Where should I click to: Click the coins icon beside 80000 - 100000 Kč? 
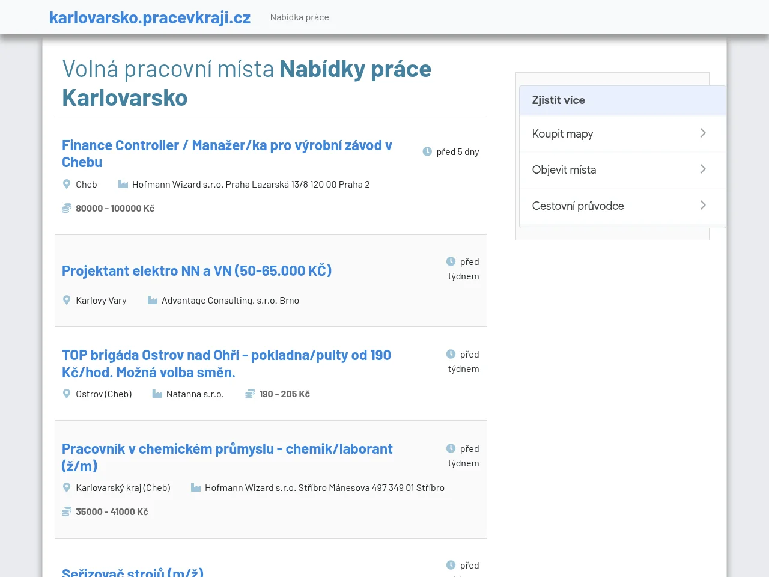(67, 208)
